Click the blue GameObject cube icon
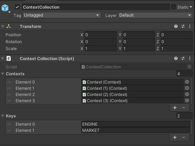195x146 pixels. [5, 8]
